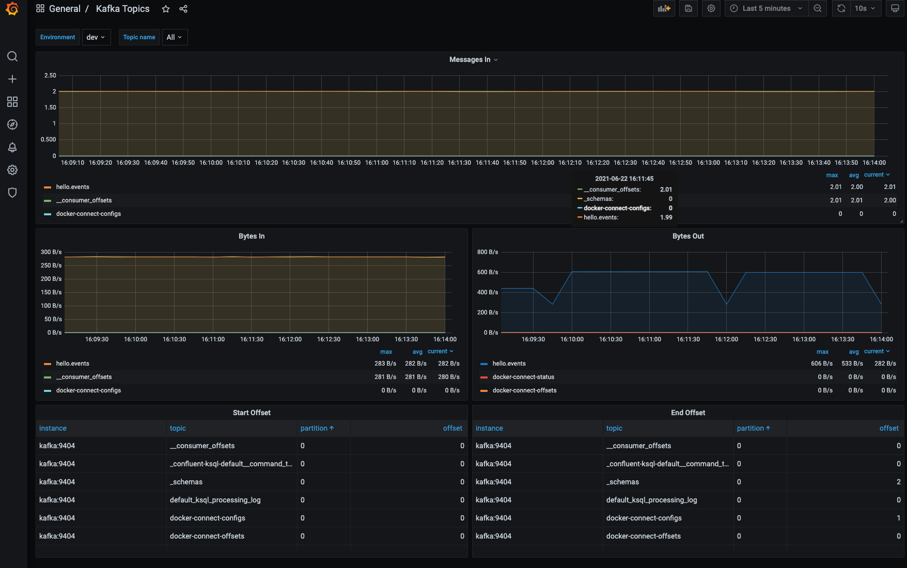907x568 pixels.
Task: Toggle hello.events series in Bytes Out legend
Action: click(509, 364)
